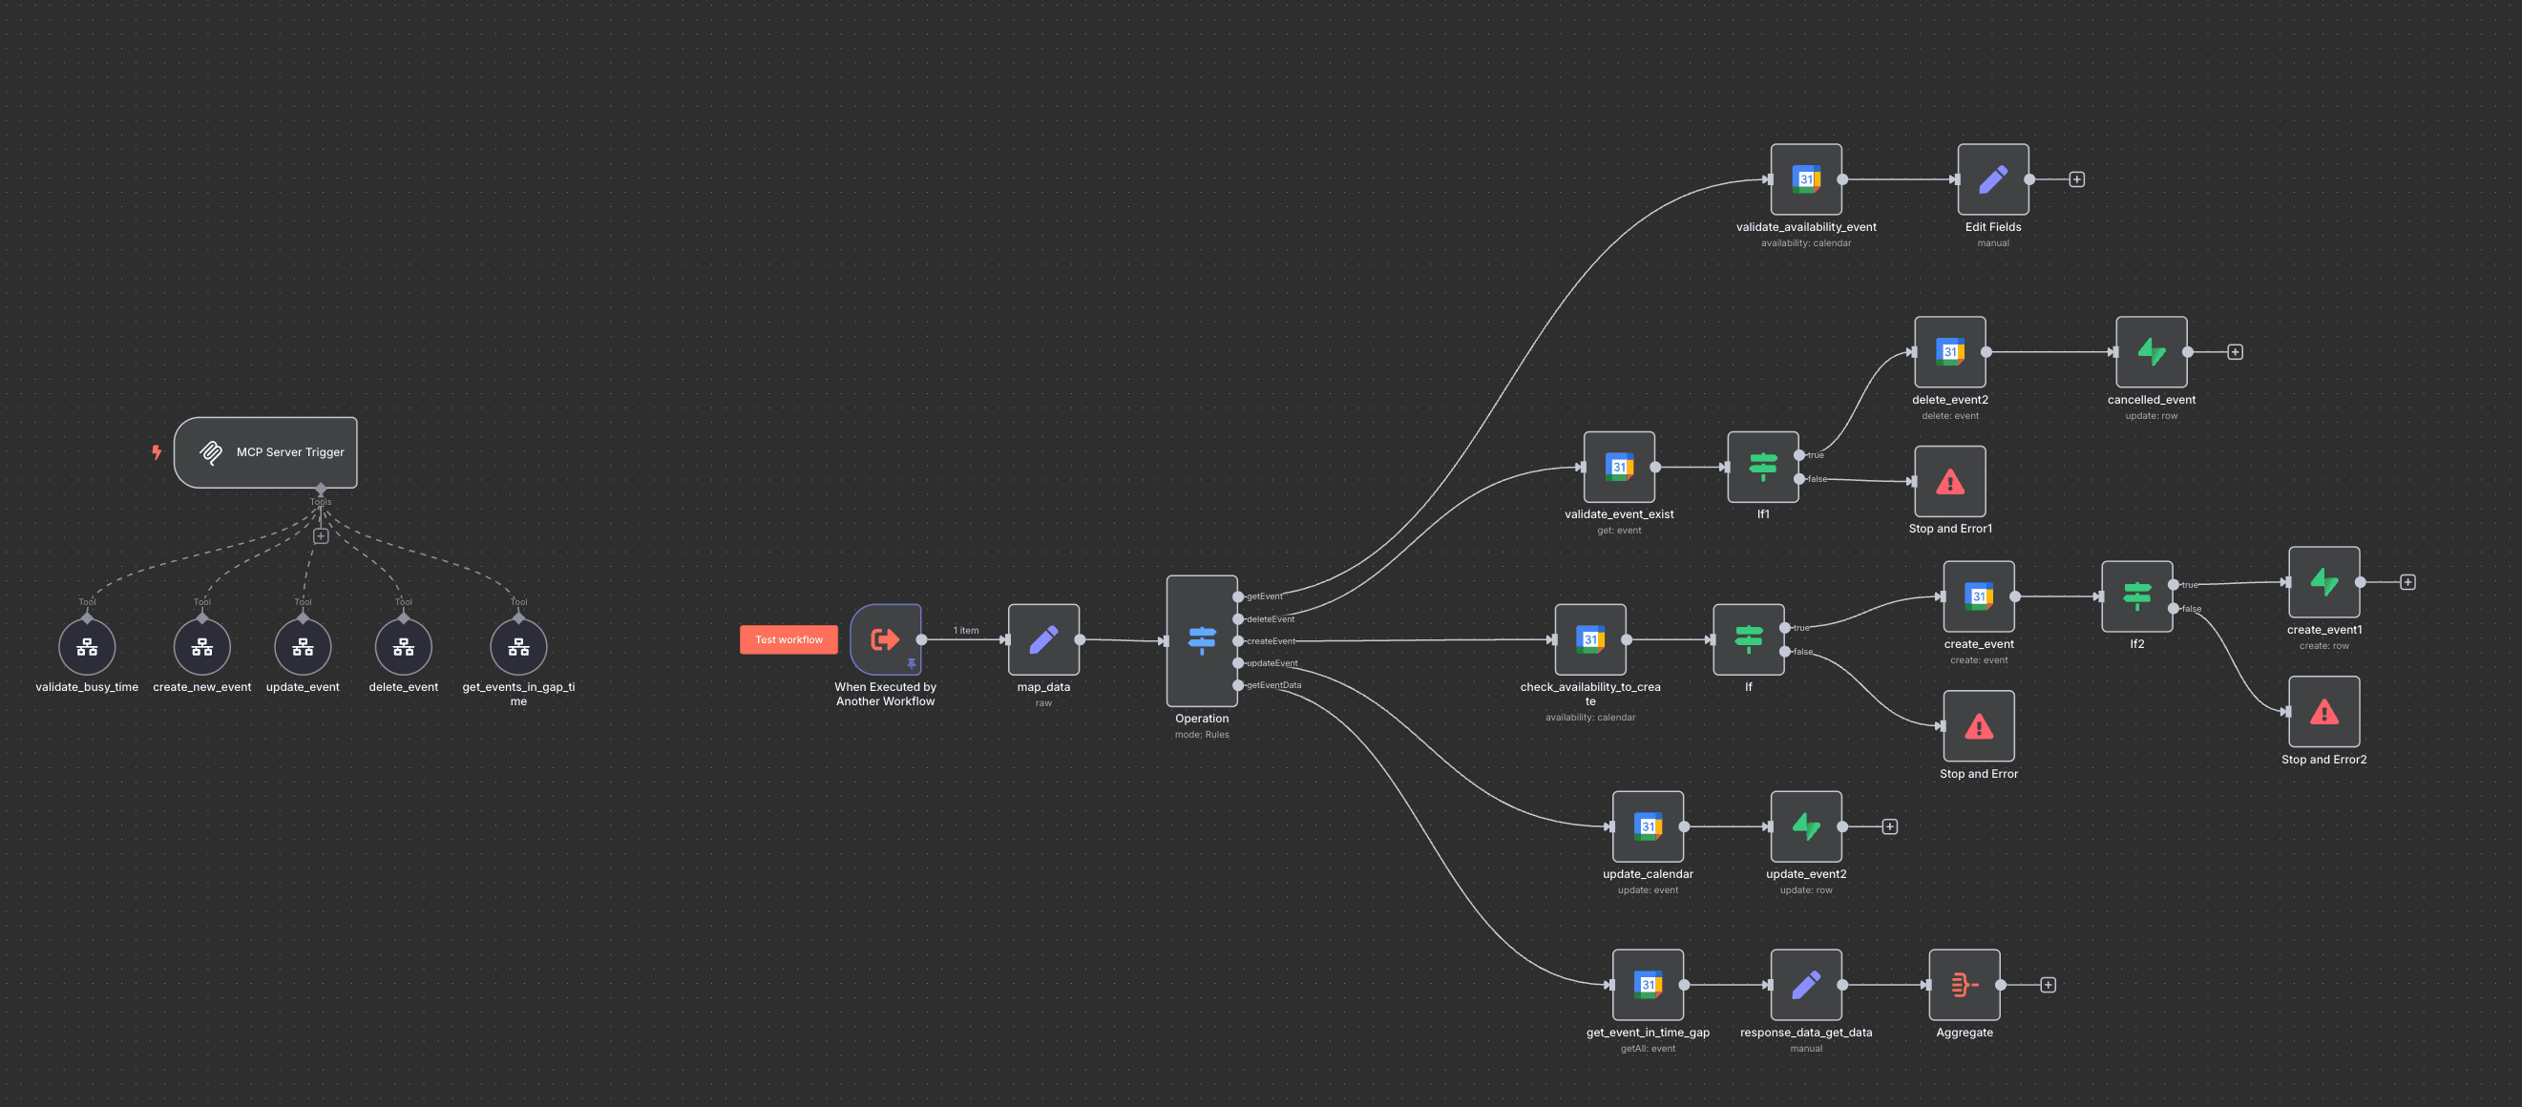Select the cancelled_event Supabase node

tap(2151, 351)
